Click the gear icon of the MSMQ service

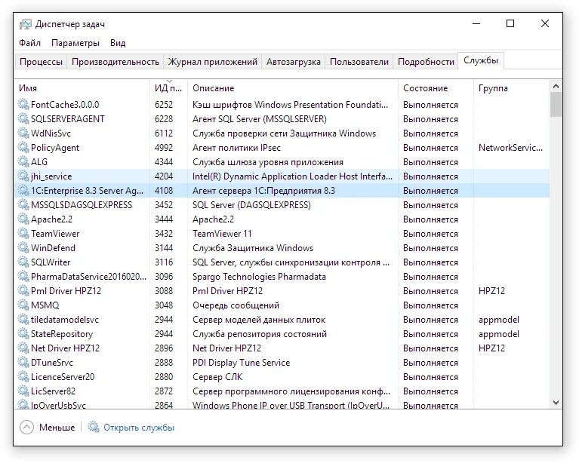(23, 305)
